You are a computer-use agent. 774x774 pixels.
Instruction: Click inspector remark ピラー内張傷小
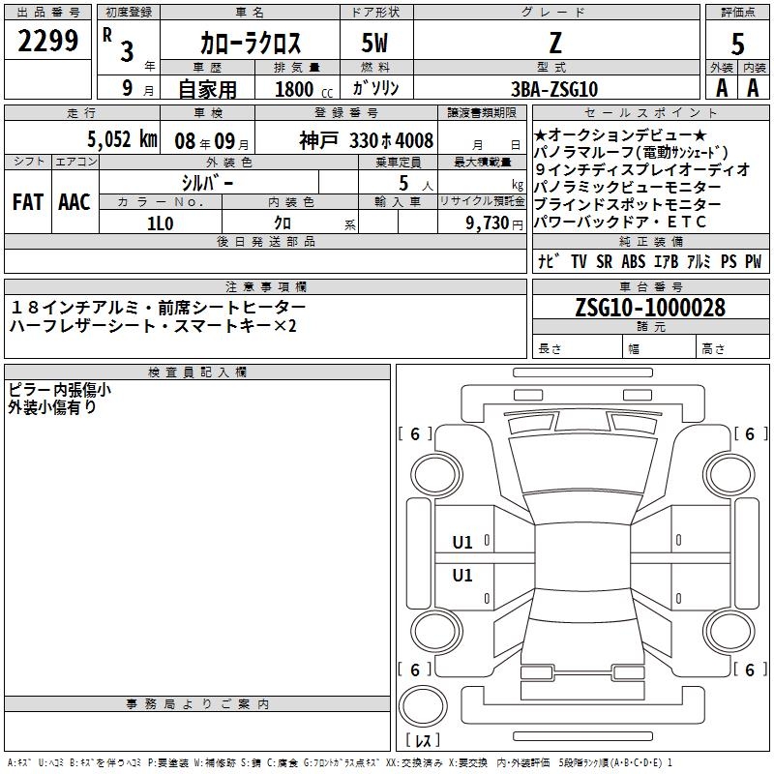coord(59,390)
